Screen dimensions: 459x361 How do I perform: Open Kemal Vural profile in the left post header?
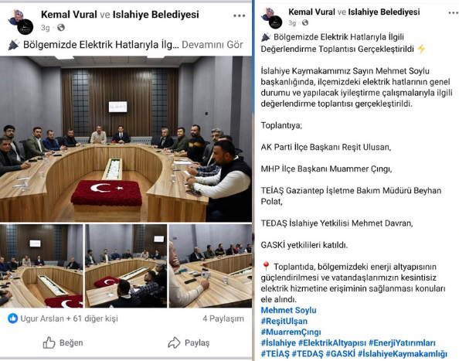pos(69,15)
